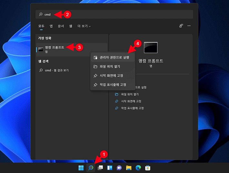Switch to the 문서 tab
Image resolution: width=229 pixels, height=173 pixels.
pos(61,26)
